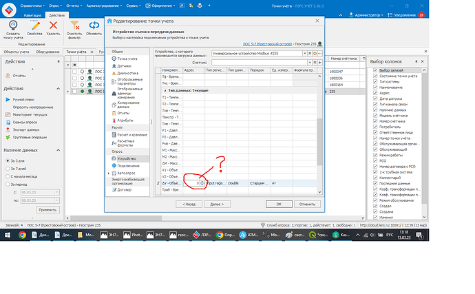The width and height of the screenshot is (475, 294).
Task: Open Групповые операции in the Actions panel
Action: point(30,137)
